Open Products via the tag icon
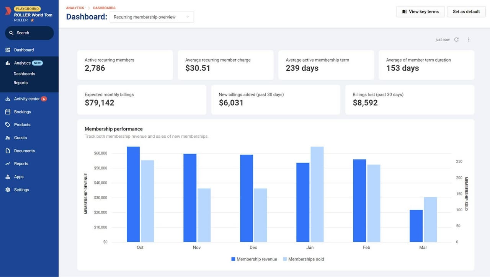Viewport: 490px width, 277px height. (x=8, y=124)
